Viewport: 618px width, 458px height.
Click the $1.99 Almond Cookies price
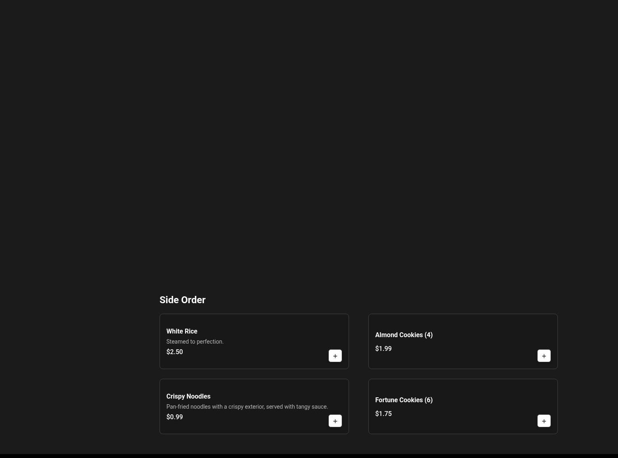(x=383, y=348)
